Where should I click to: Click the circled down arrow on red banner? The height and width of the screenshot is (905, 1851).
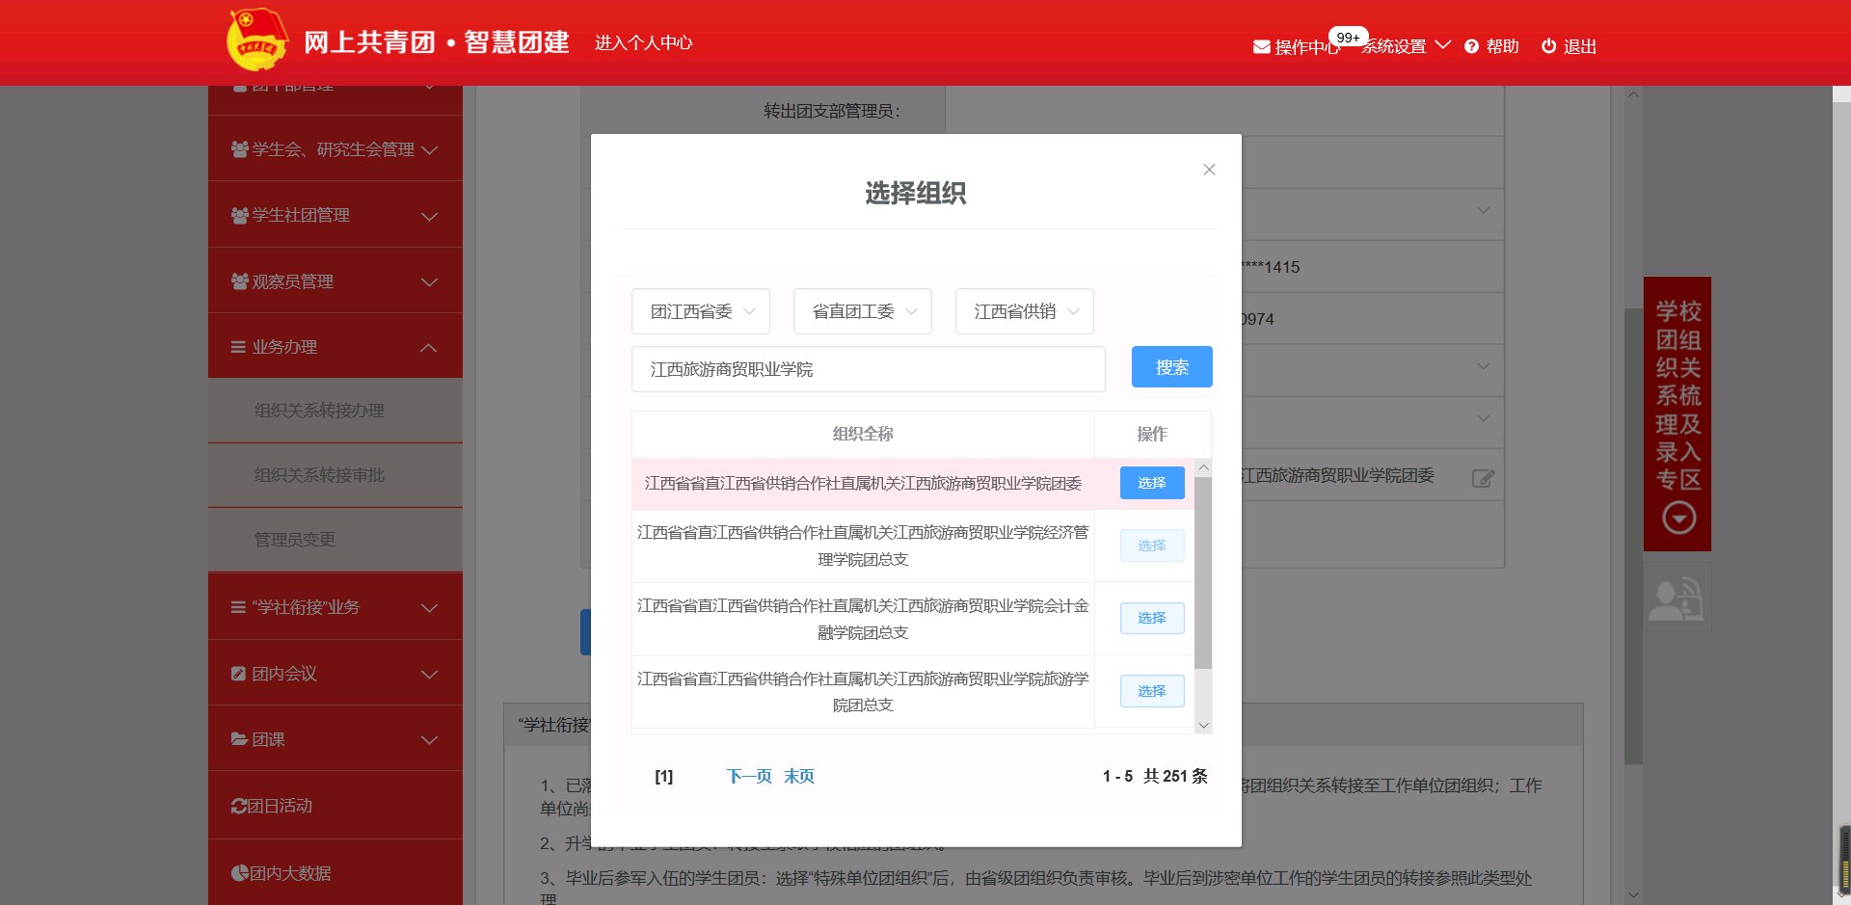click(x=1678, y=519)
